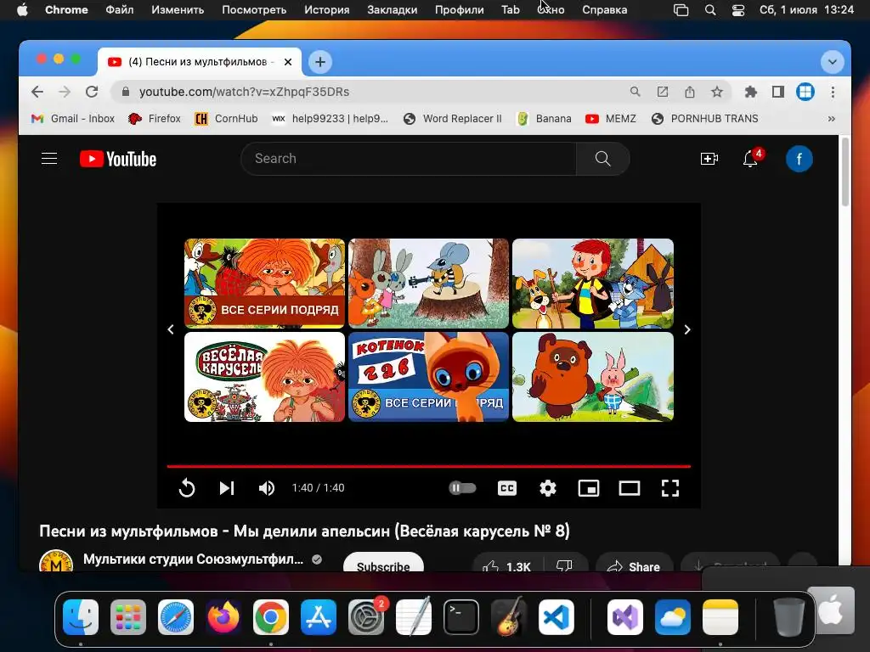Open the mouse with guitar thumbnail
The image size is (870, 652).
[x=428, y=284]
